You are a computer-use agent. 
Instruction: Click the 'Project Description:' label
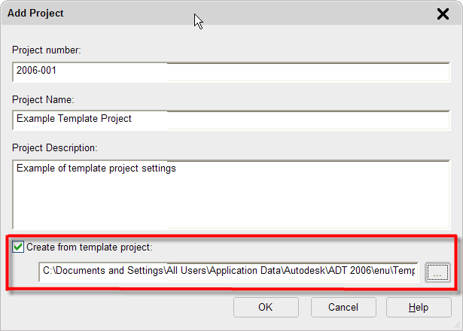tap(56, 147)
